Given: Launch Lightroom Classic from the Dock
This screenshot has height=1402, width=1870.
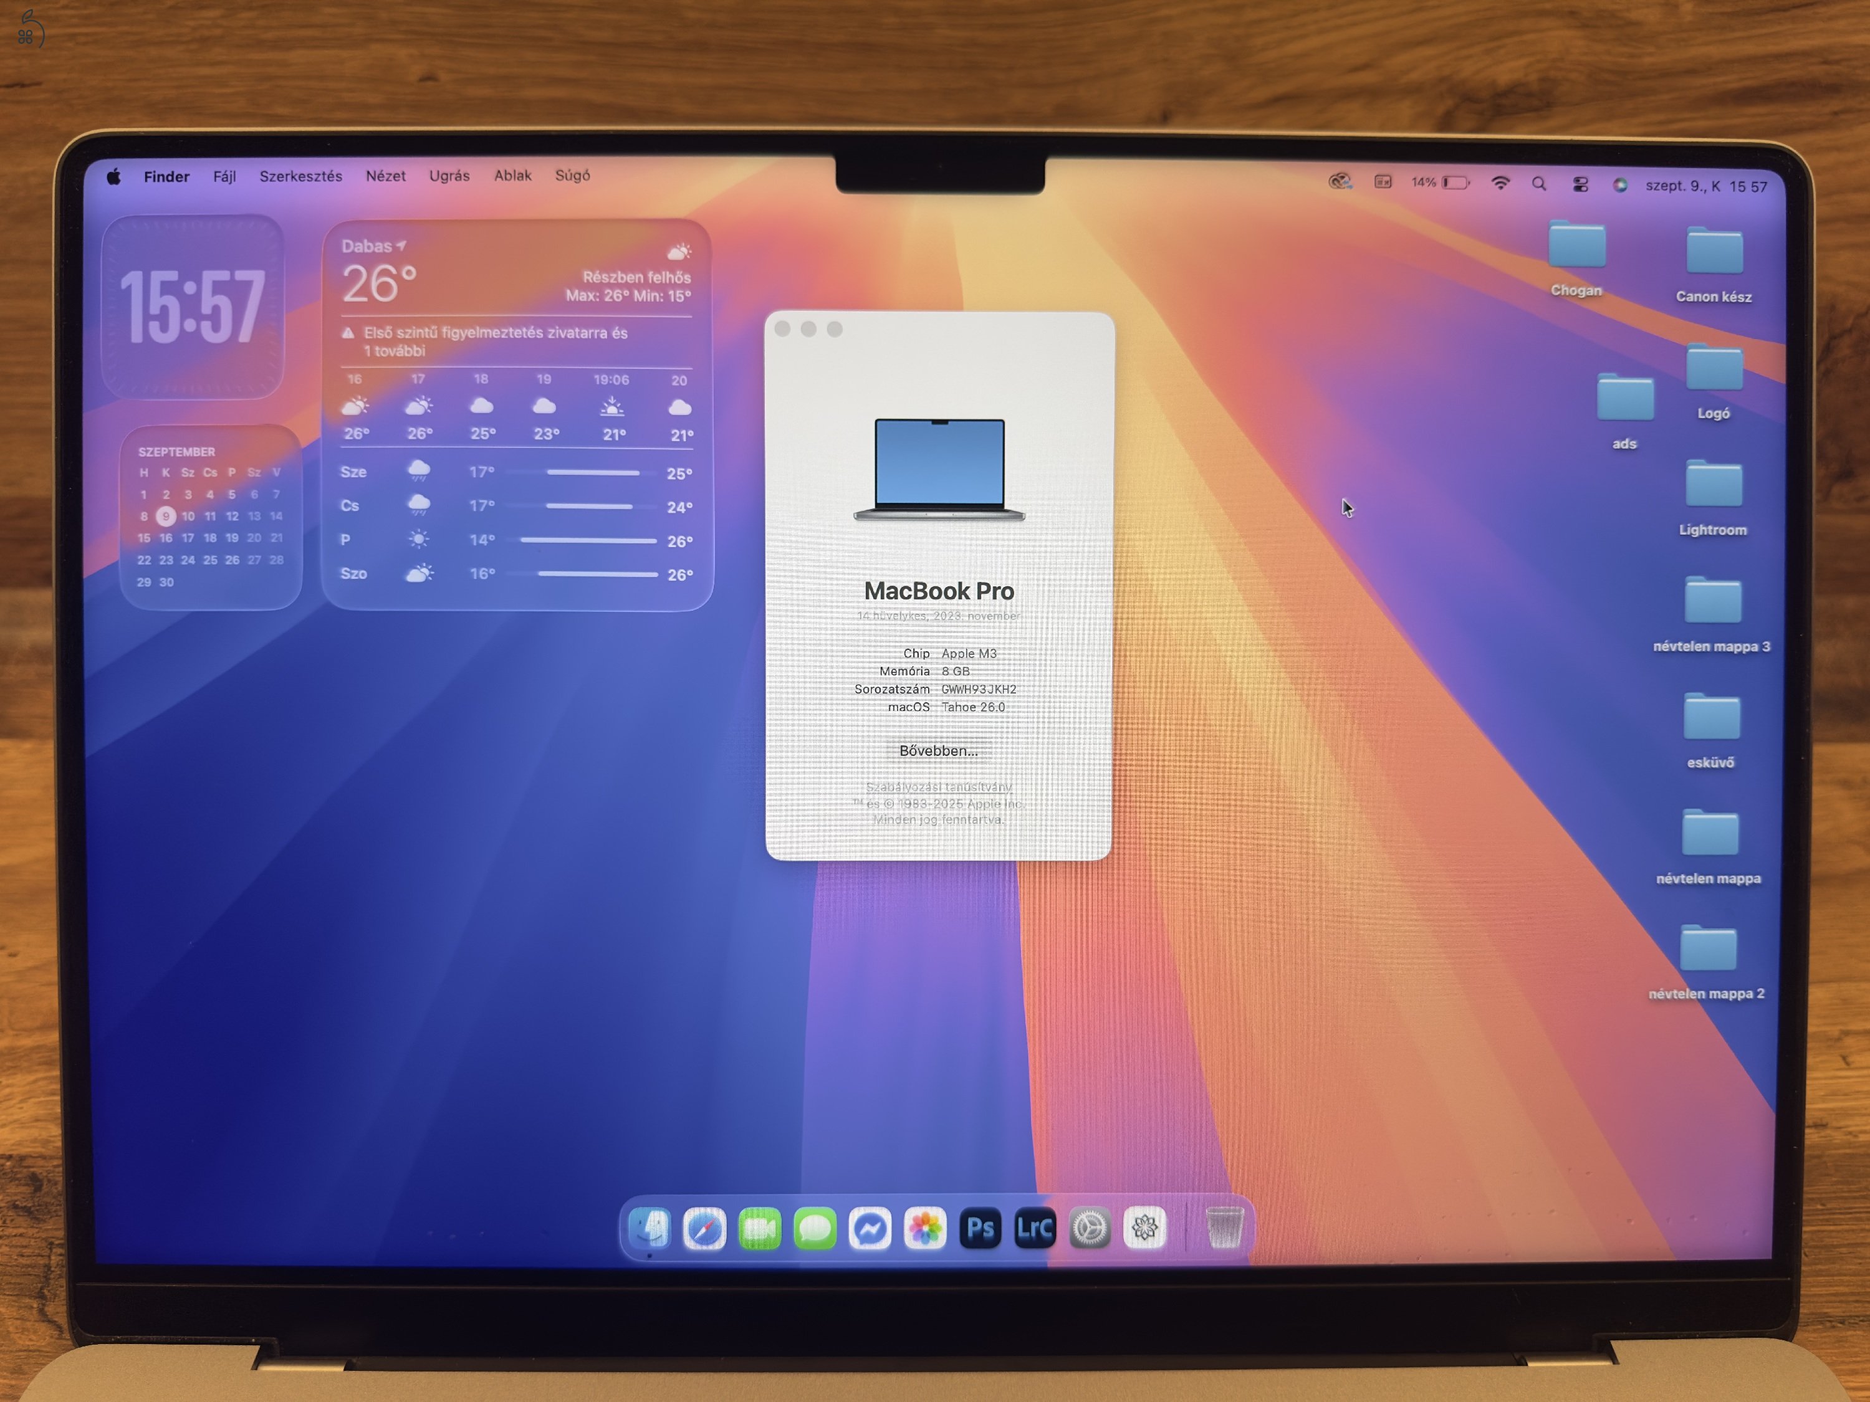Looking at the screenshot, I should (x=1035, y=1229).
